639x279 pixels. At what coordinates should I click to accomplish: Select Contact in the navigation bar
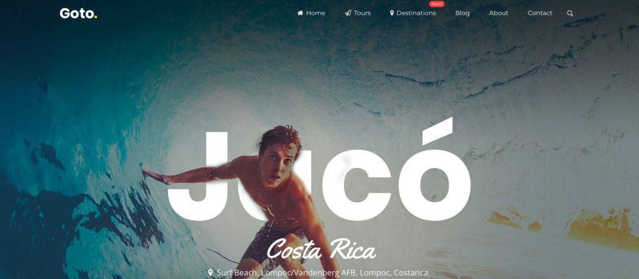point(540,13)
